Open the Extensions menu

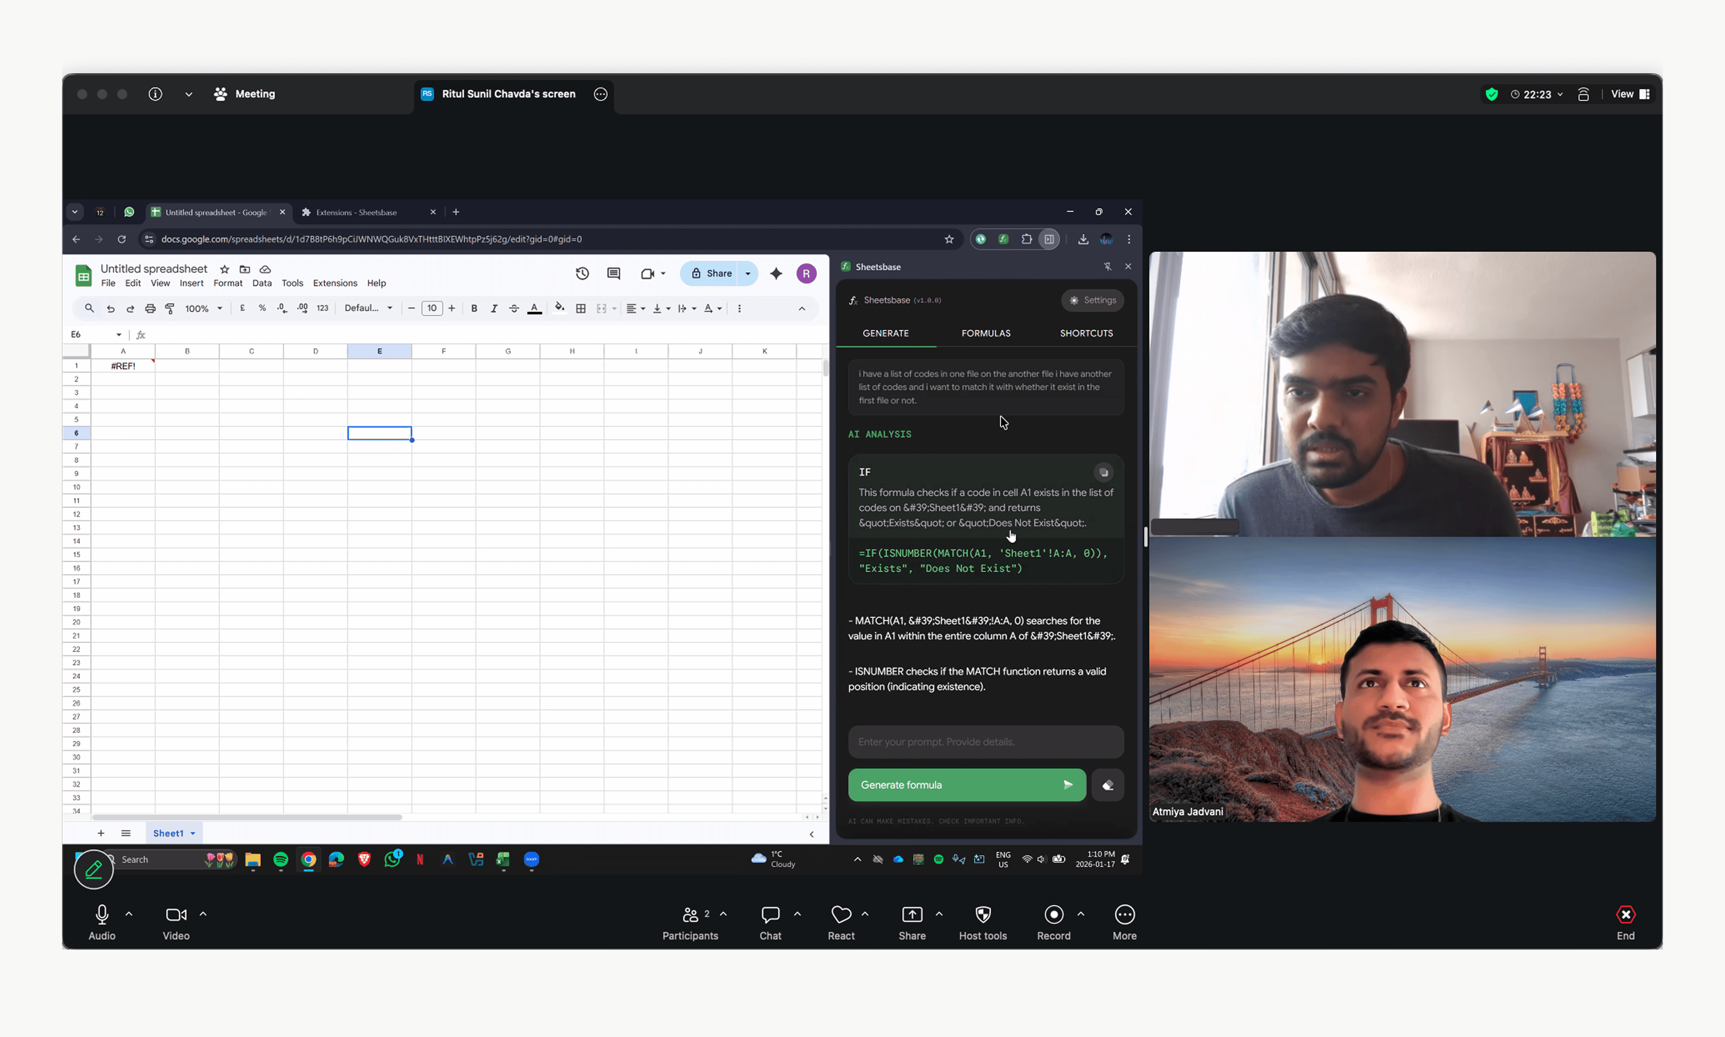tap(335, 283)
